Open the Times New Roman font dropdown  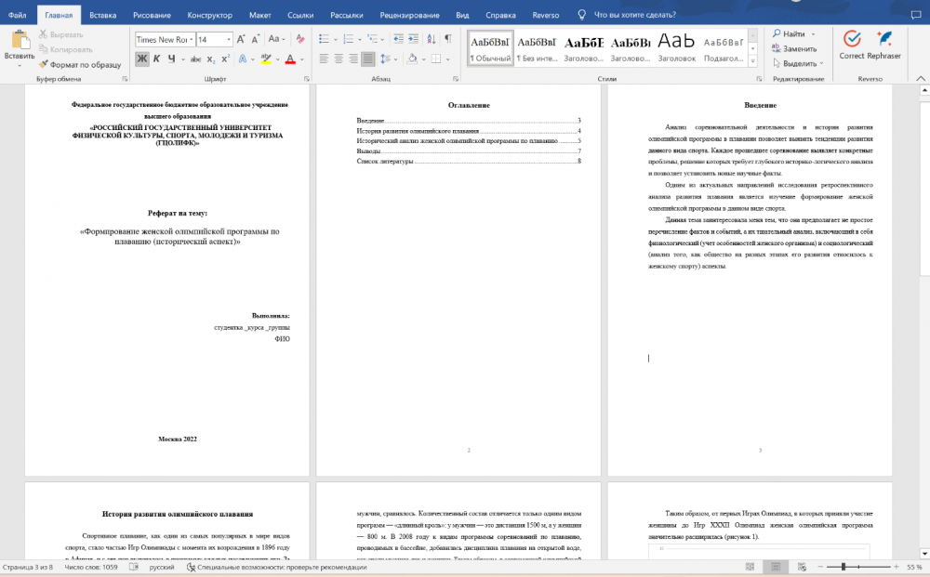click(x=191, y=40)
